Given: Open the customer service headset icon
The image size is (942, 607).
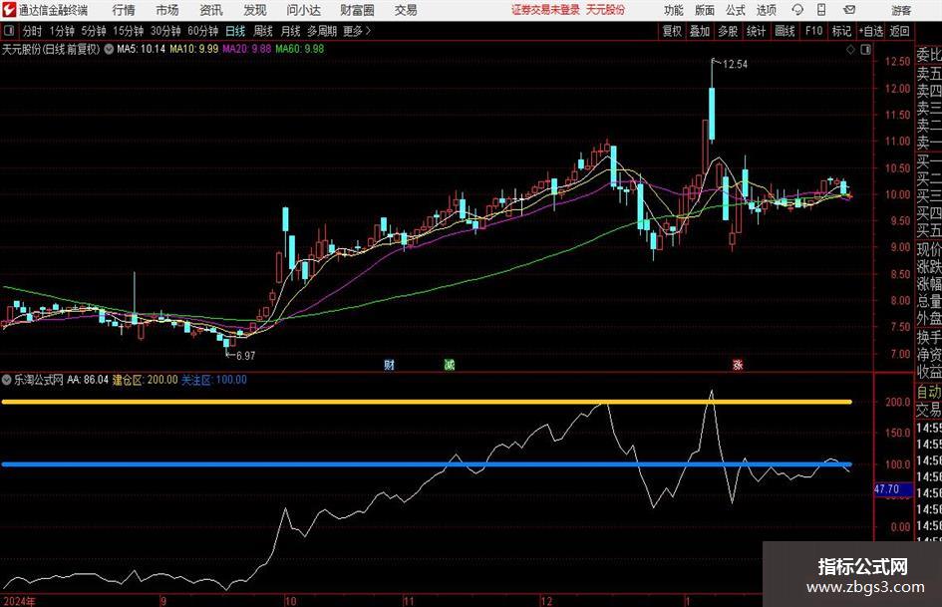Looking at the screenshot, I should (797, 10).
